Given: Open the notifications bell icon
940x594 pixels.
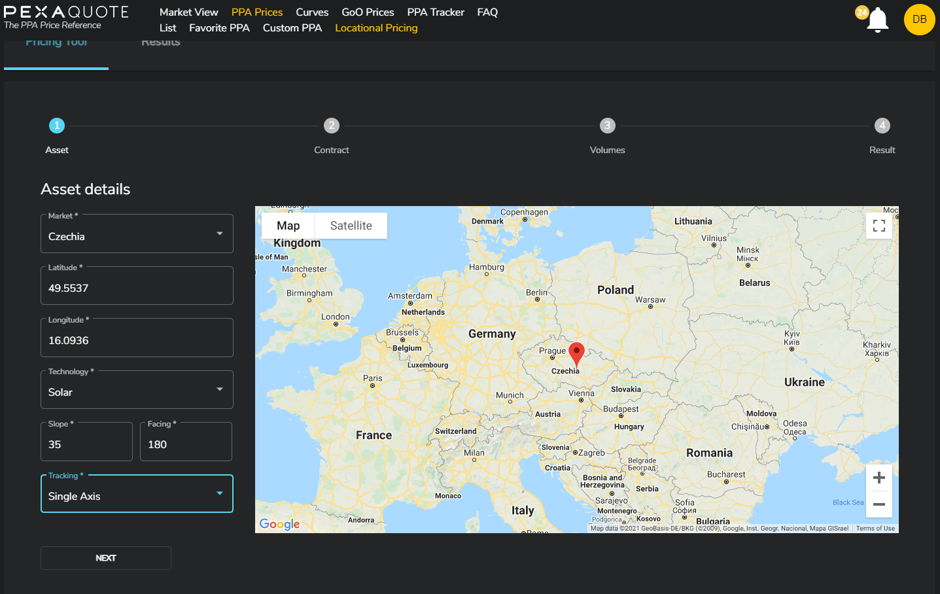Looking at the screenshot, I should pos(877,20).
